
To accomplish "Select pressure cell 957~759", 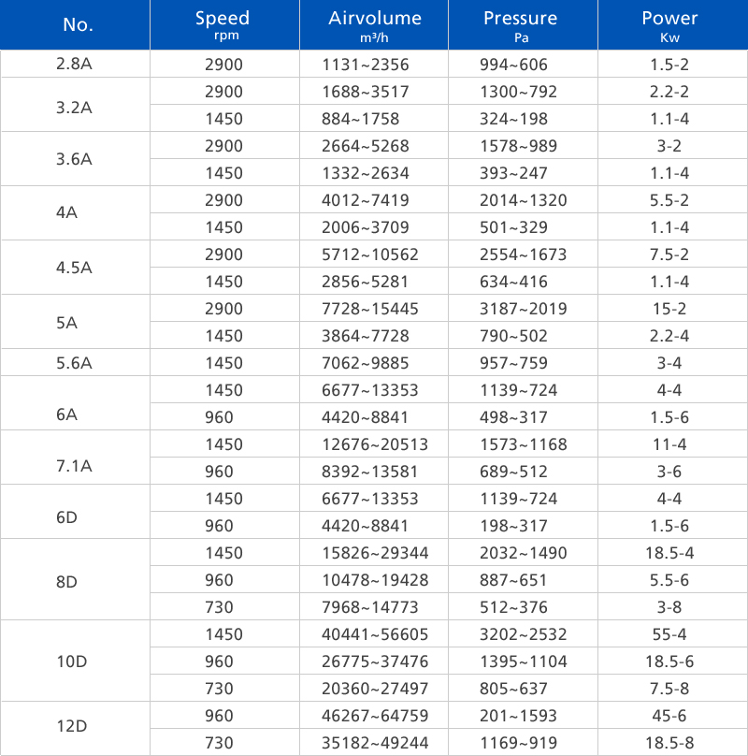I will click(513, 363).
